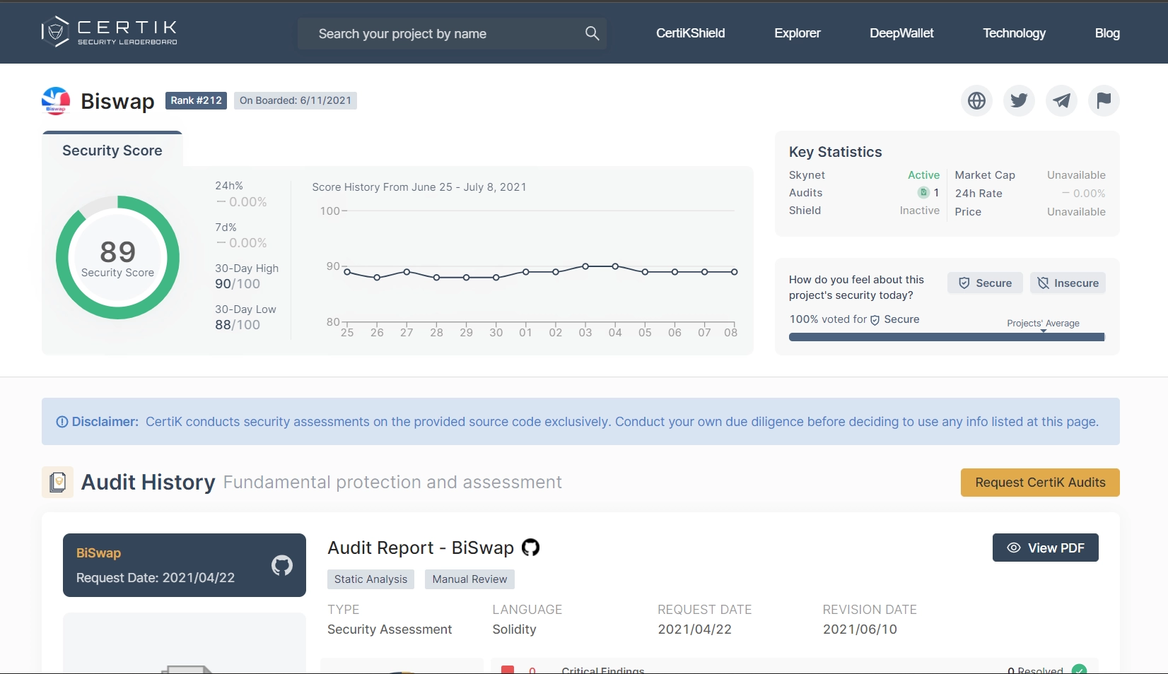Viewport: 1168px width, 674px height.
Task: Open GitHub icon beside Audit Report title
Action: pyautogui.click(x=530, y=548)
